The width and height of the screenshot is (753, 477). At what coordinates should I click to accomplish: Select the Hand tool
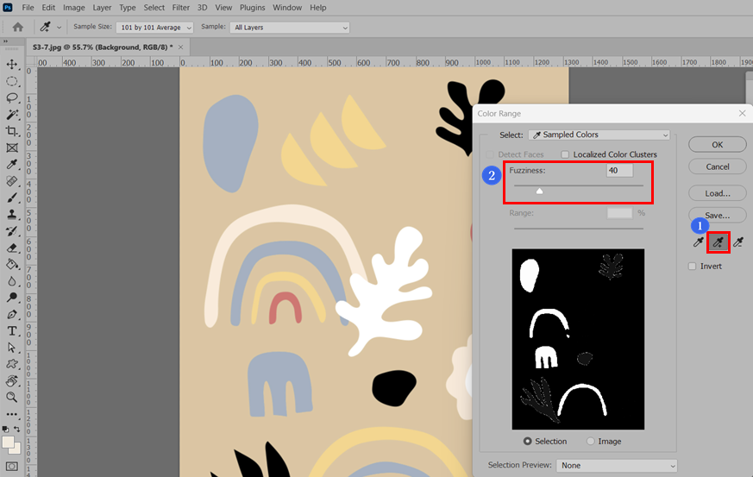[12, 381]
